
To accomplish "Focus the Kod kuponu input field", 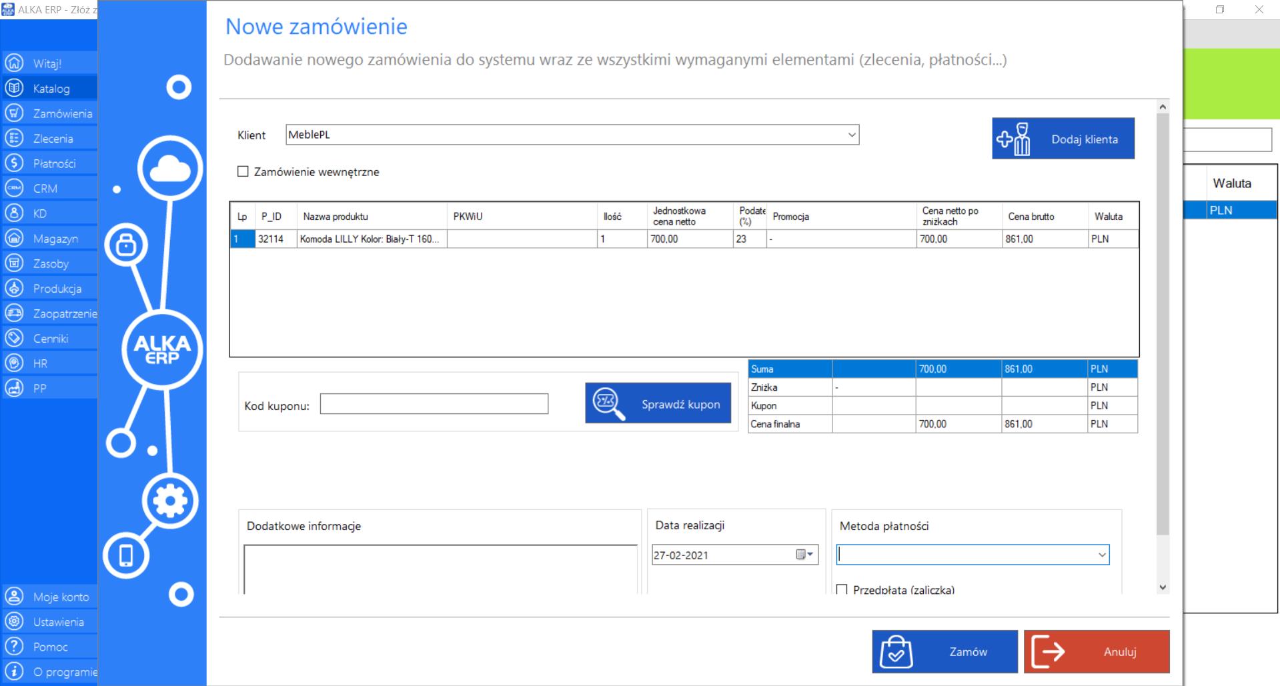I will (x=434, y=404).
